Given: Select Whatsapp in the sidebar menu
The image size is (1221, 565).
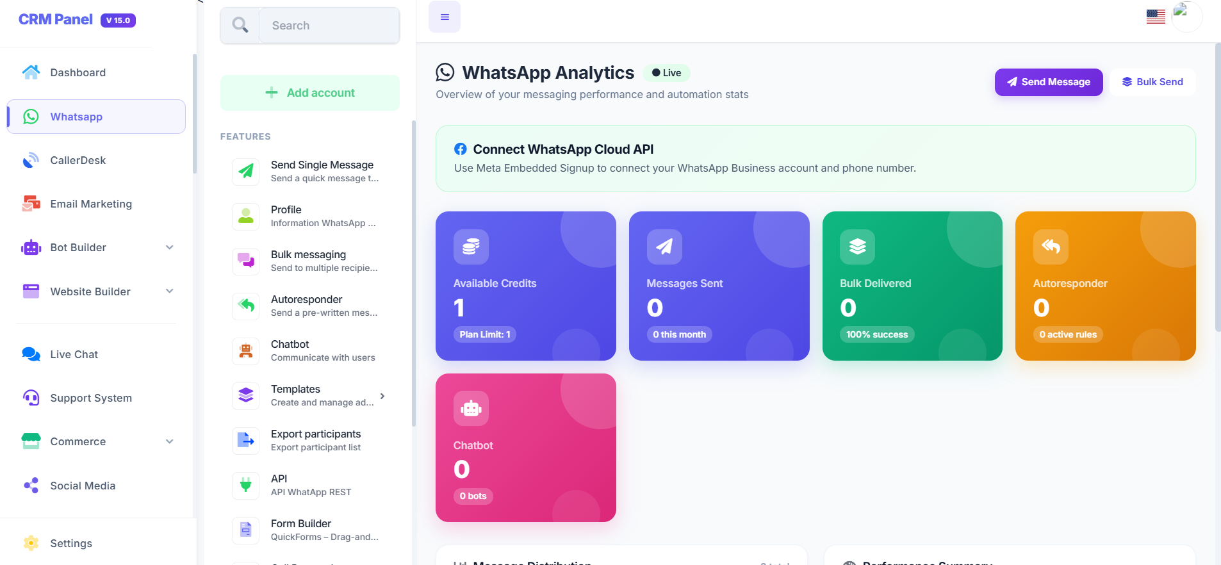Looking at the screenshot, I should [96, 117].
